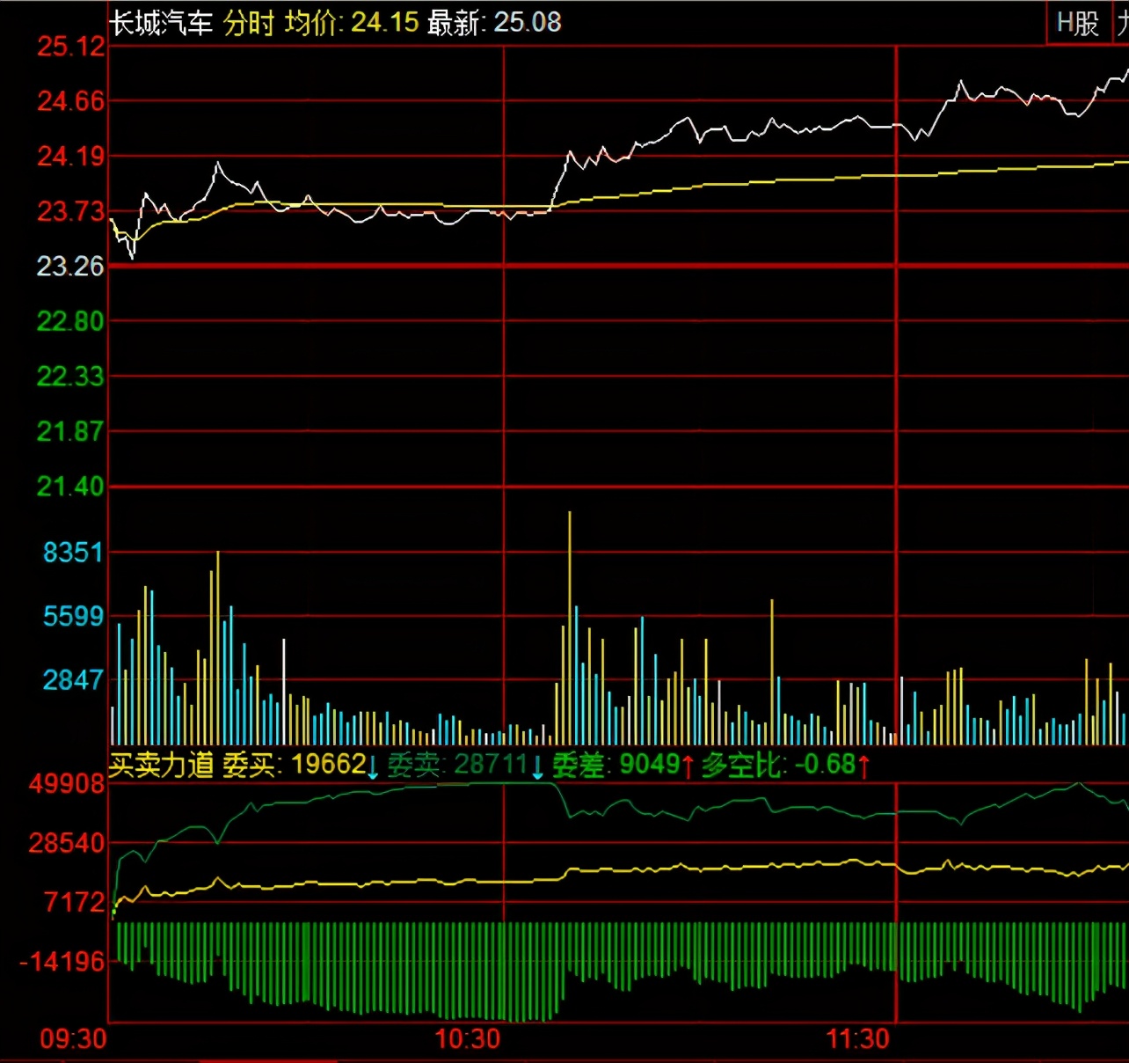Click the 买卖力道 indicator title
The image size is (1129, 1063).
coord(161,765)
